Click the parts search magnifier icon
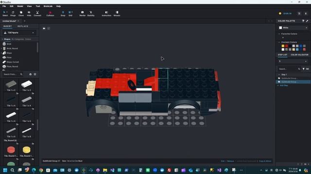 (21, 74)
